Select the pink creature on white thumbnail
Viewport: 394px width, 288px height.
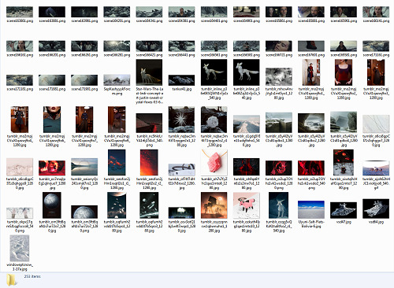coord(247,205)
